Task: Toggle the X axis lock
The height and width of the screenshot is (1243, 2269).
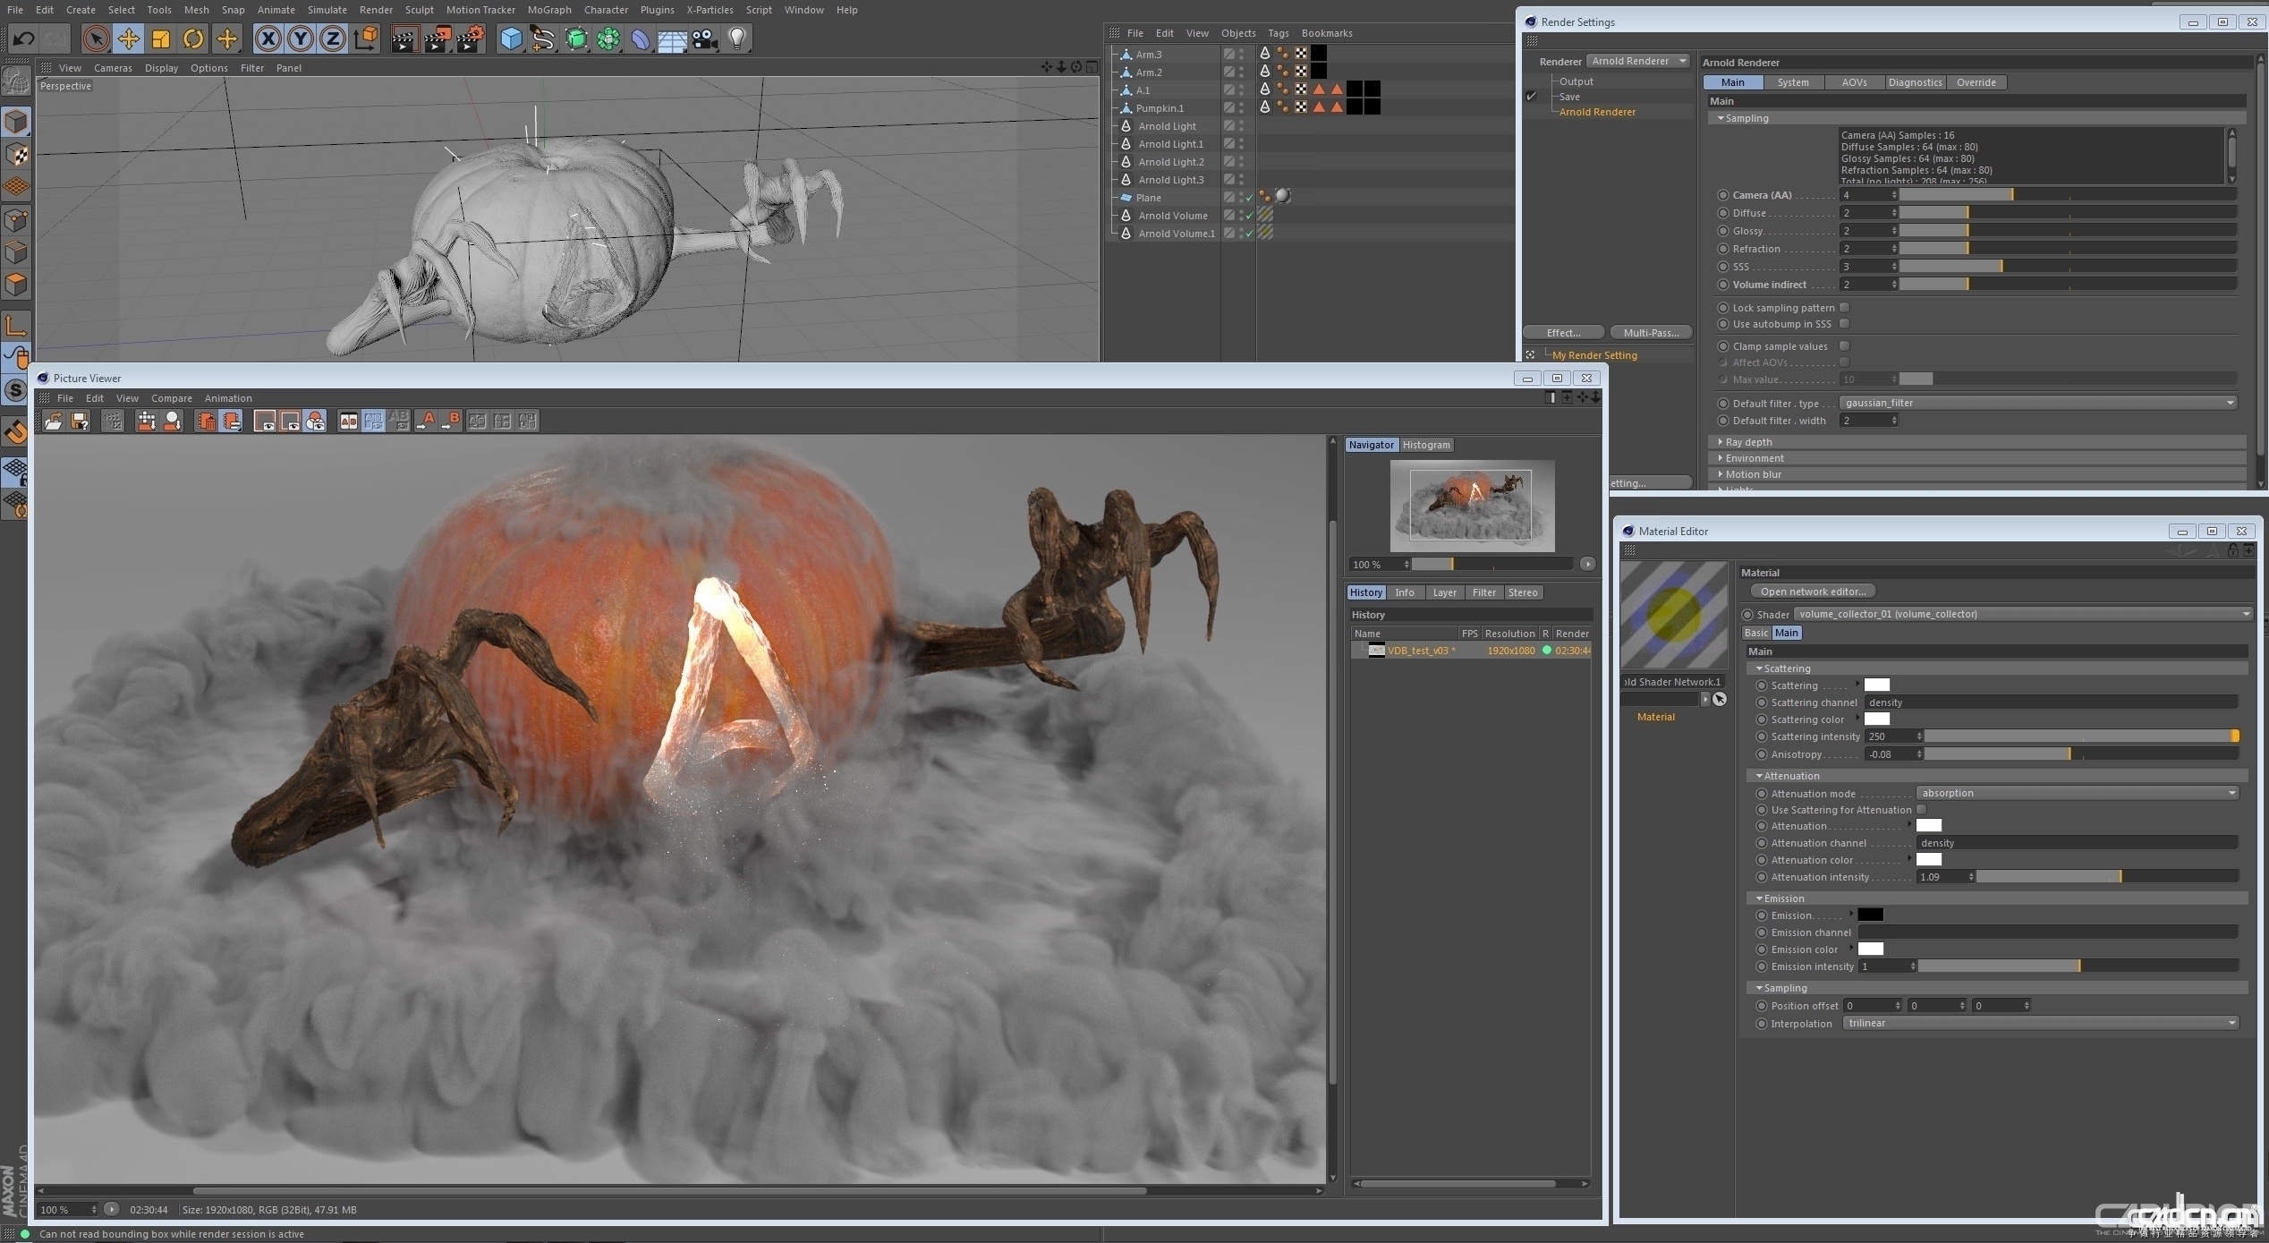Action: click(x=268, y=38)
